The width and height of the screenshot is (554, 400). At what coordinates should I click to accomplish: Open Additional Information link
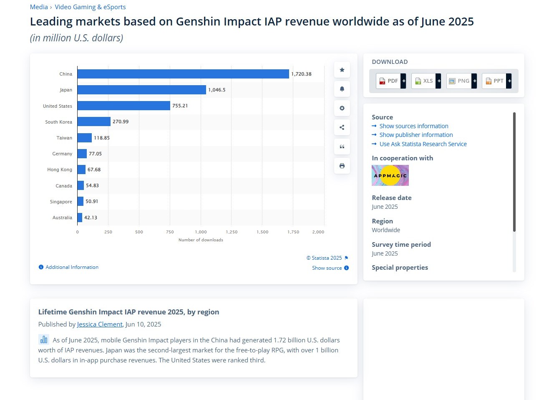click(x=72, y=267)
